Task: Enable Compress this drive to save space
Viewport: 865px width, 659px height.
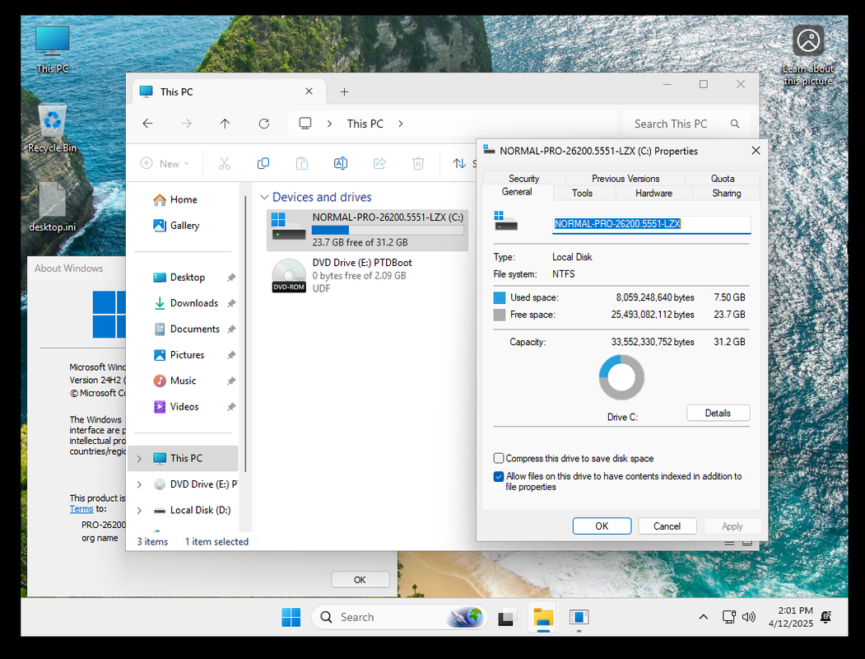Action: [499, 458]
